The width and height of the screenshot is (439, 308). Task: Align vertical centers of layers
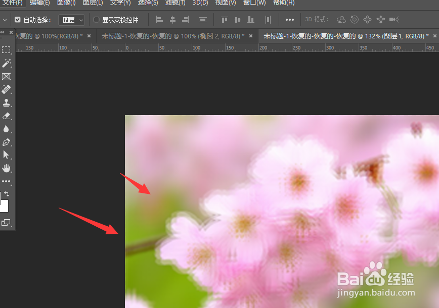pos(238,20)
